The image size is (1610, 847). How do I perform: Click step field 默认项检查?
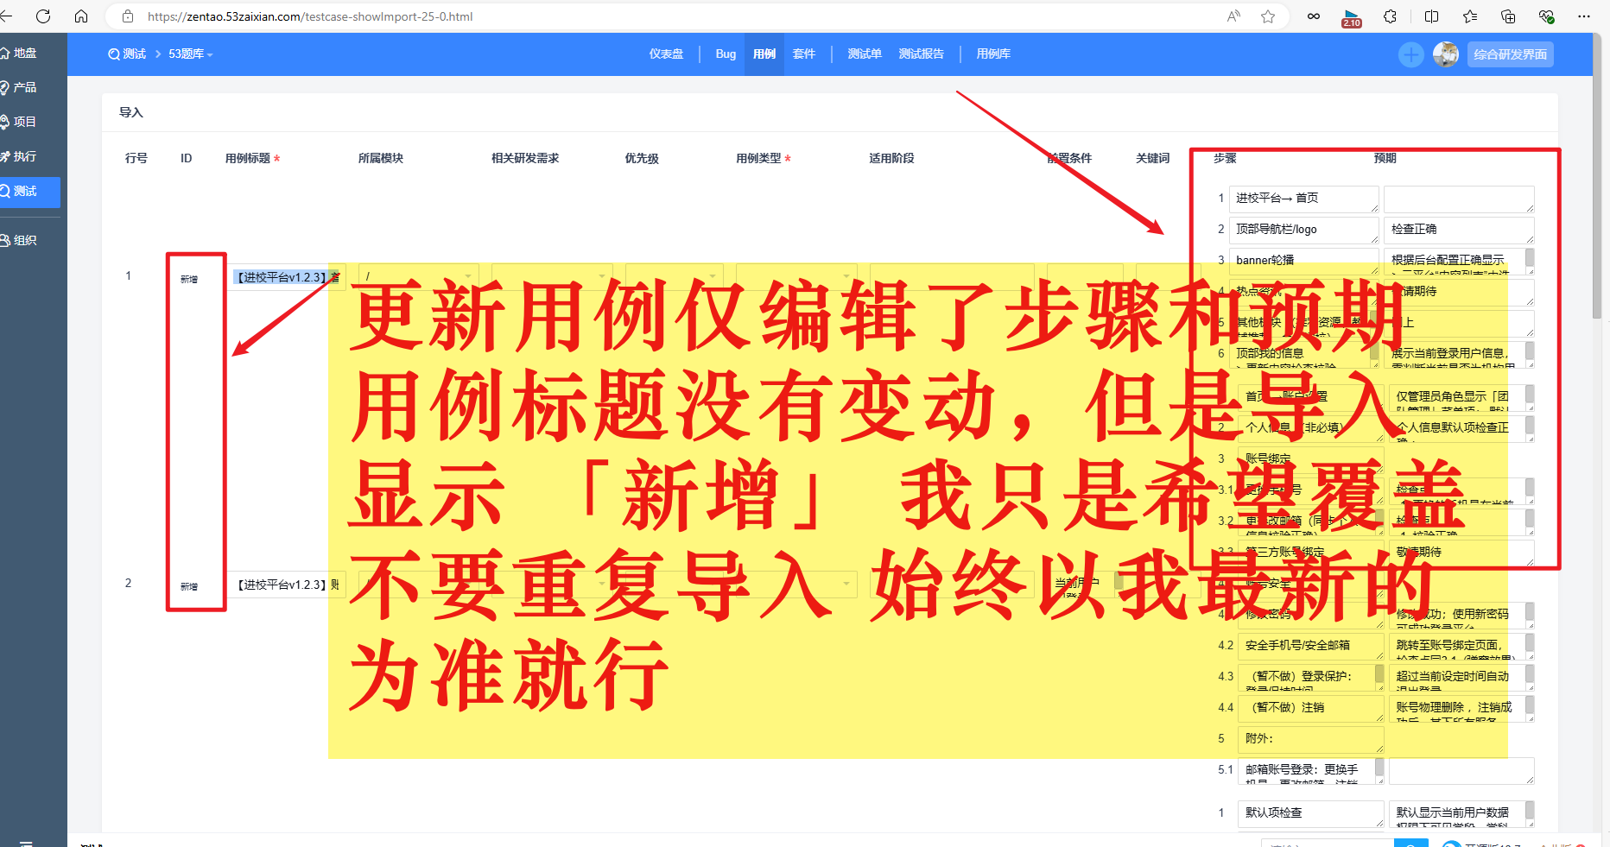click(1311, 813)
